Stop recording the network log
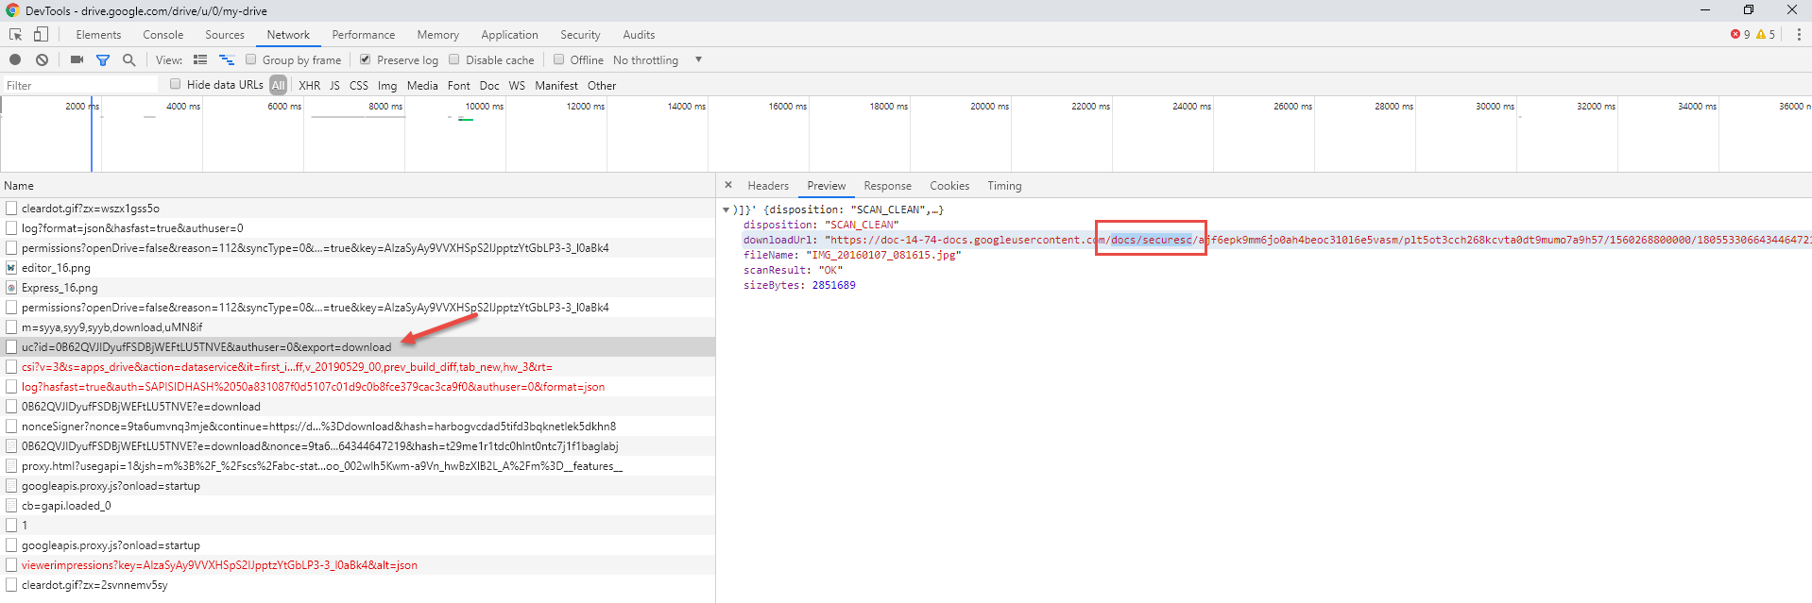Screen dimensions: 1812x603 coord(15,60)
